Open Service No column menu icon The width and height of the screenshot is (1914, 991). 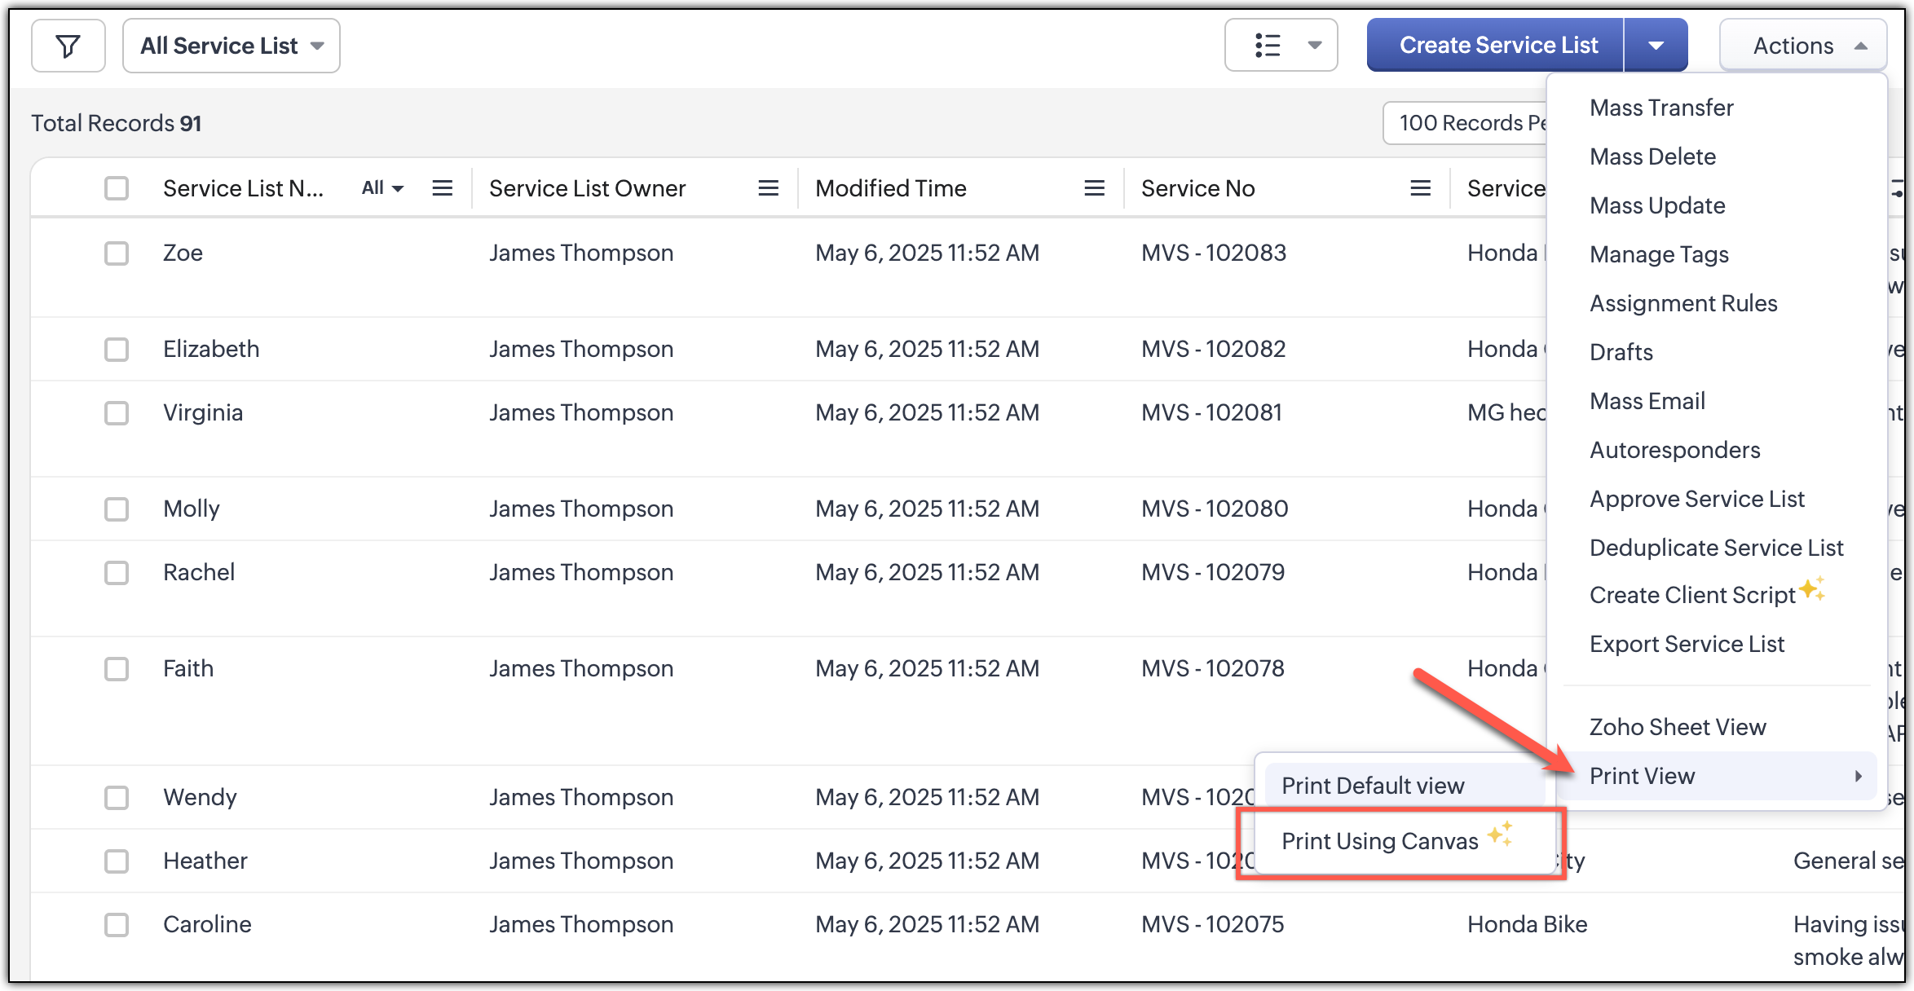pos(1420,189)
